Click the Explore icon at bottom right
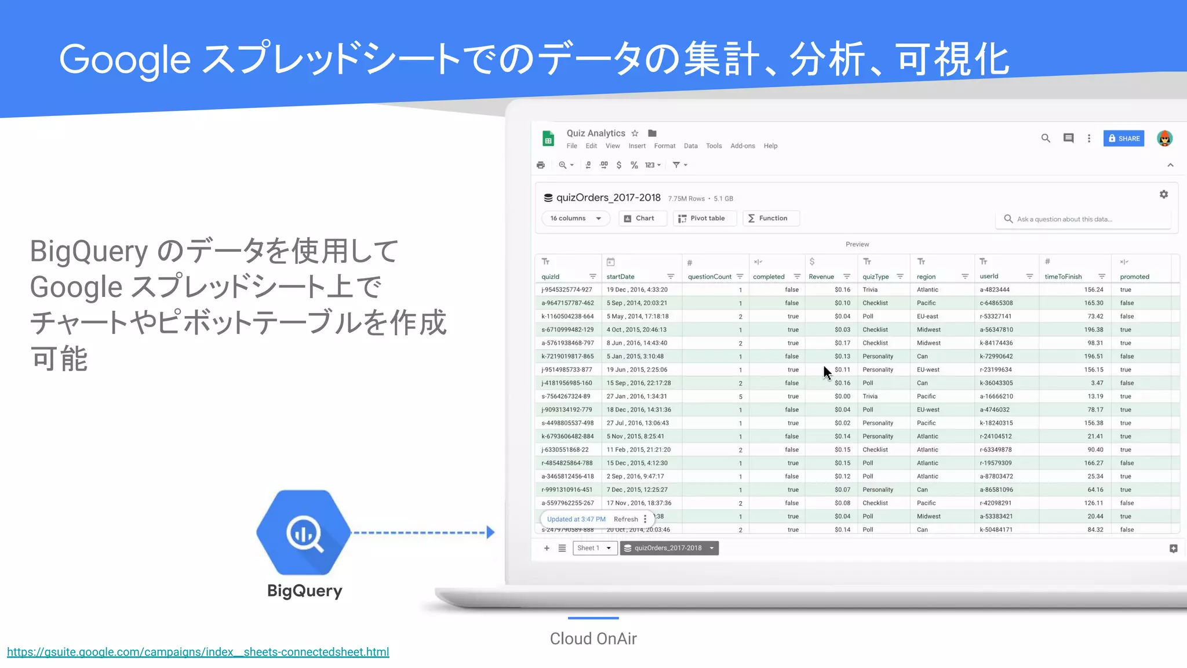The height and width of the screenshot is (668, 1187). (1173, 548)
